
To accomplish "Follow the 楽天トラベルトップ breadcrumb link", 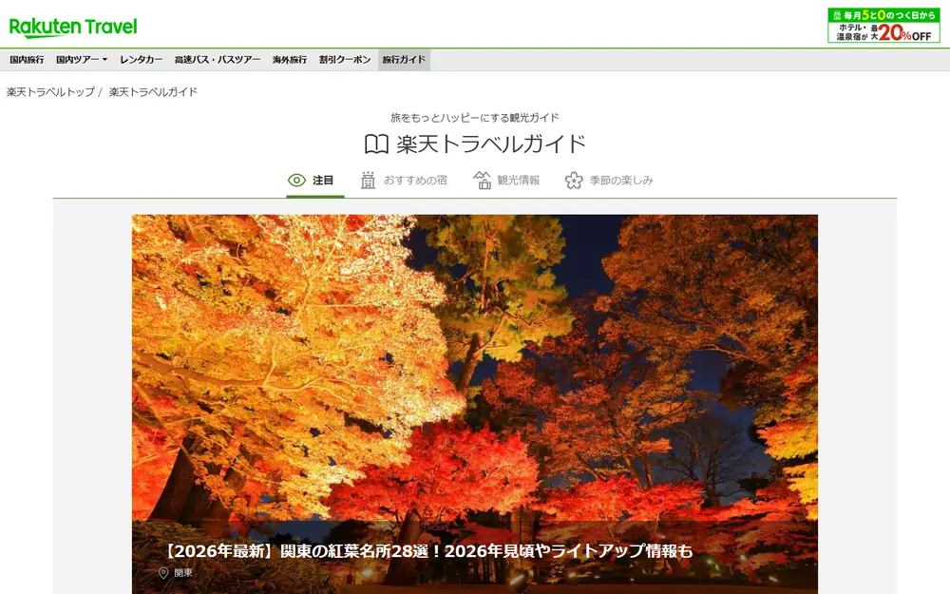I will pyautogui.click(x=51, y=91).
